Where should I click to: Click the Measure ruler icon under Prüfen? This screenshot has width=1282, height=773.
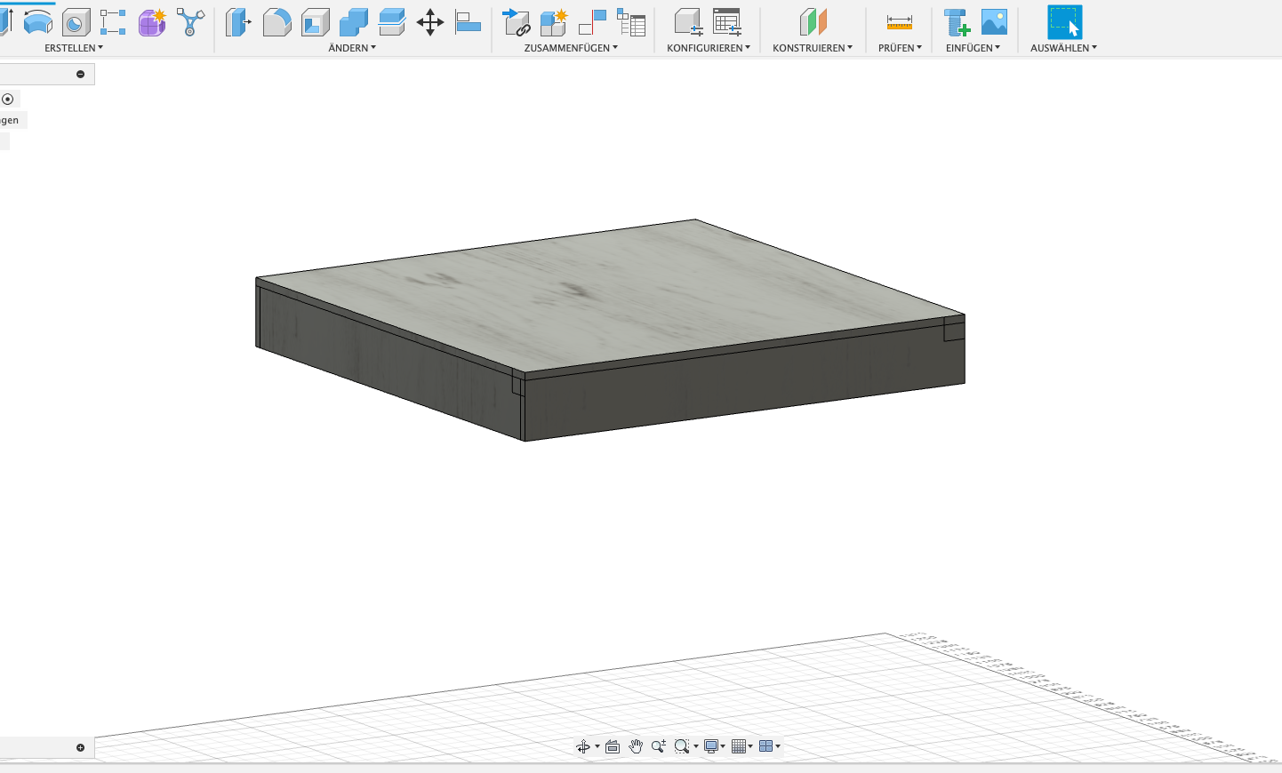[899, 22]
